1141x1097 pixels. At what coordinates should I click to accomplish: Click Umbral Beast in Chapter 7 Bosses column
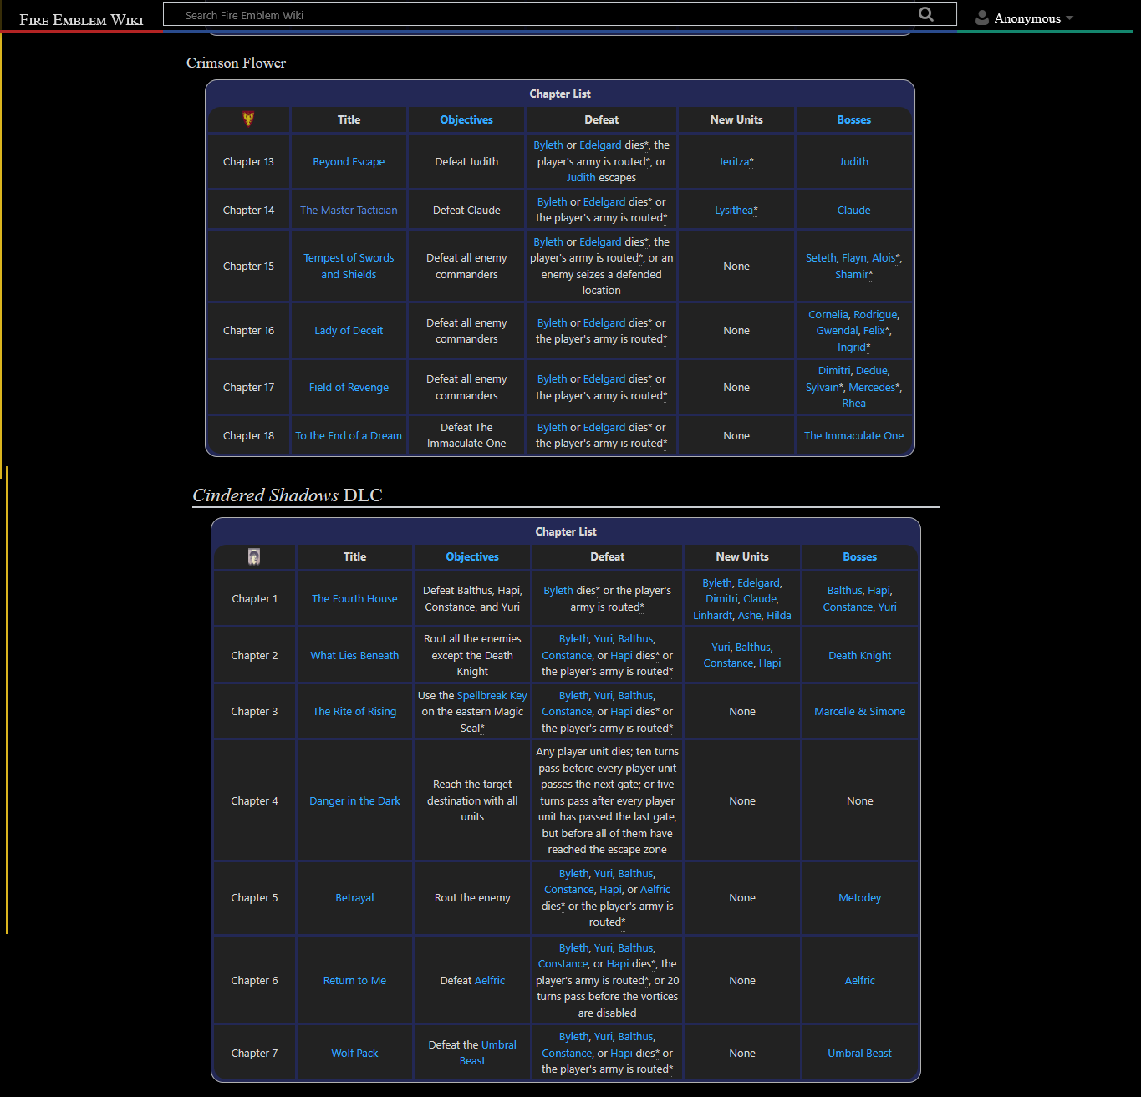(859, 1054)
